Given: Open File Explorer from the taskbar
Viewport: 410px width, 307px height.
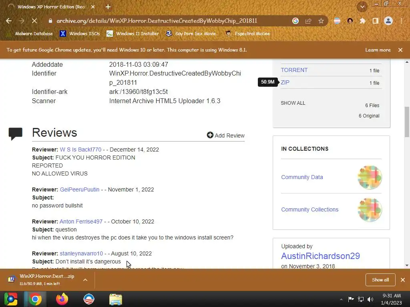Looking at the screenshot, I should (x=116, y=299).
